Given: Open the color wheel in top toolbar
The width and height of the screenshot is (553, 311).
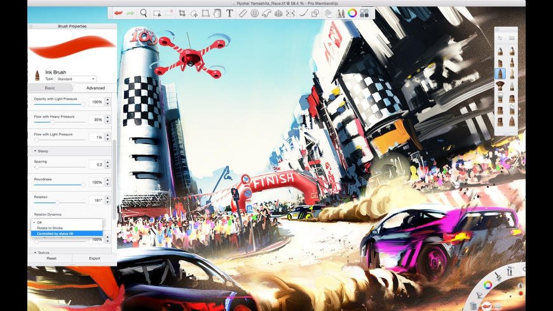Looking at the screenshot, I should (352, 13).
